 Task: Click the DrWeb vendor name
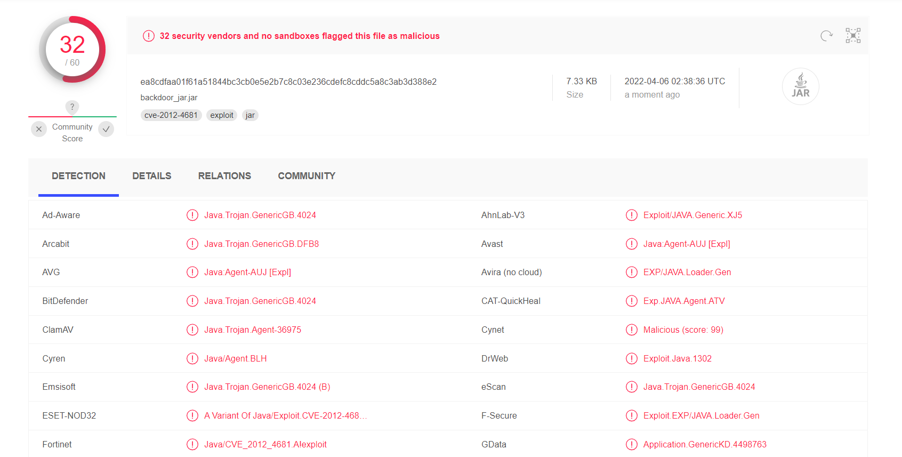point(495,358)
